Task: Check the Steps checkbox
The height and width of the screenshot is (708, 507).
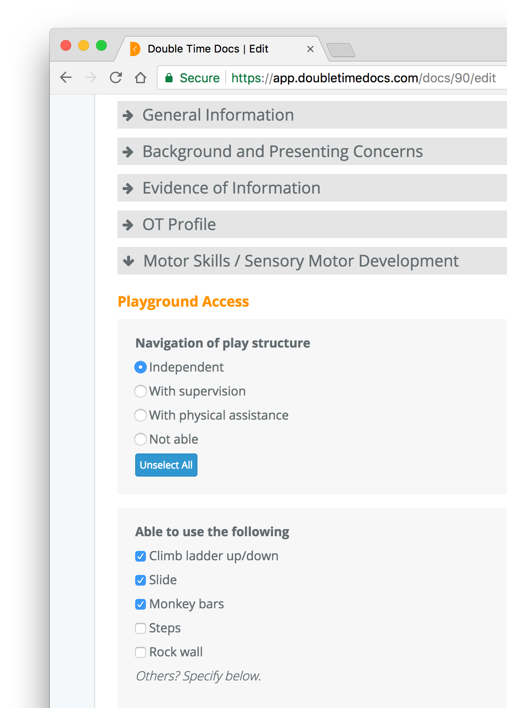Action: (x=141, y=628)
